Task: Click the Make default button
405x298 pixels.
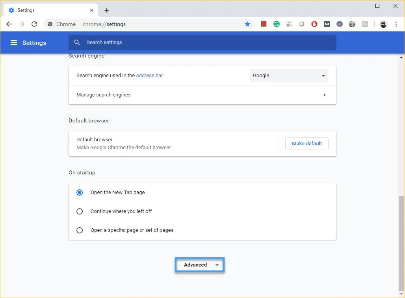Action: 307,143
